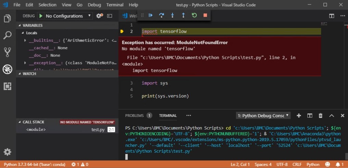Start debugging with the green play button

pyautogui.click(x=41, y=16)
